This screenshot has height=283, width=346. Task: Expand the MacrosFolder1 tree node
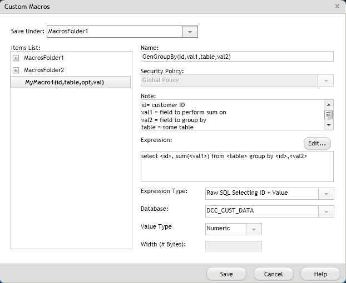tap(16, 58)
